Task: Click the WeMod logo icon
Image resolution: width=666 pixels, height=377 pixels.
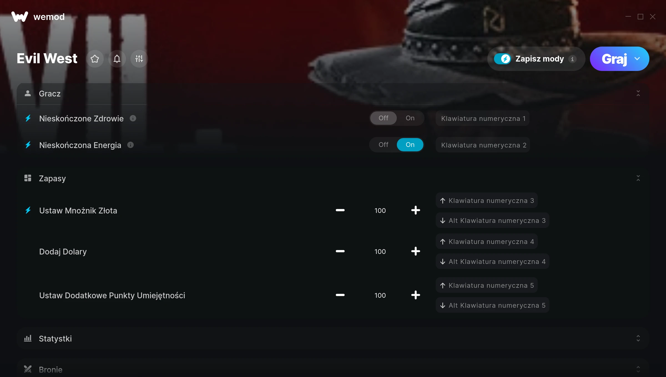Action: click(x=19, y=17)
